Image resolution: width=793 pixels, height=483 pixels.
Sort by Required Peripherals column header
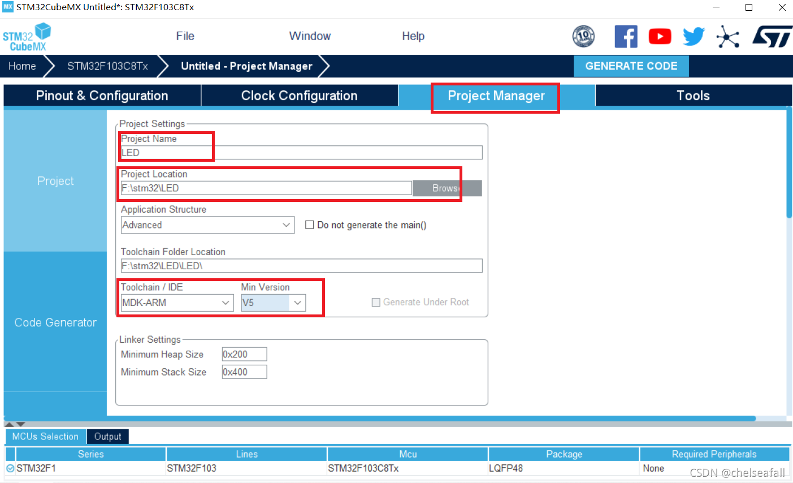click(x=714, y=454)
